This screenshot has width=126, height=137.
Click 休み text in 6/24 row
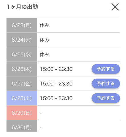click(x=44, y=40)
